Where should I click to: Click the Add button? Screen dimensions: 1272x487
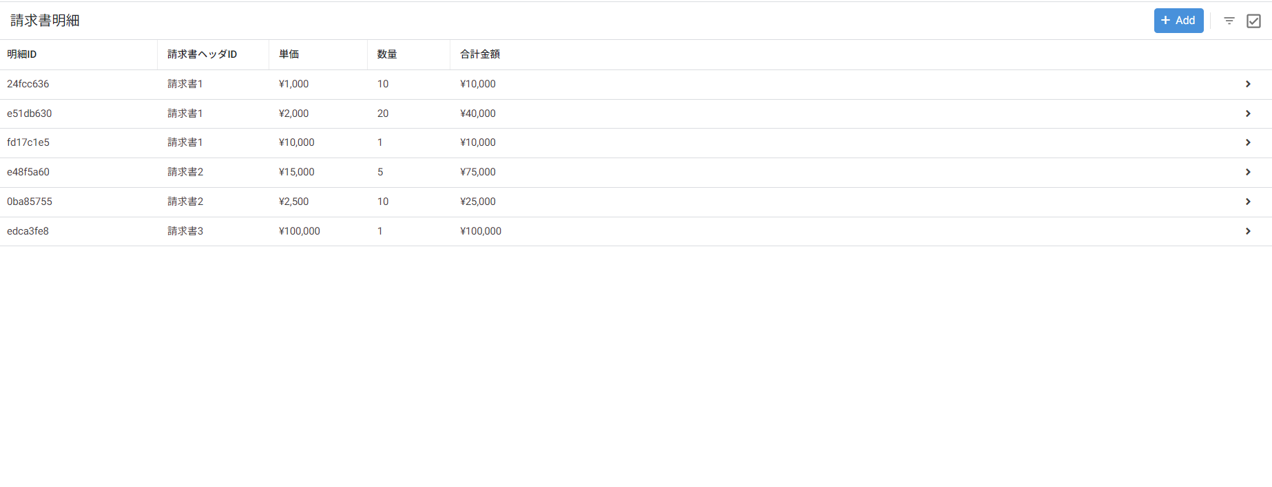click(1178, 21)
